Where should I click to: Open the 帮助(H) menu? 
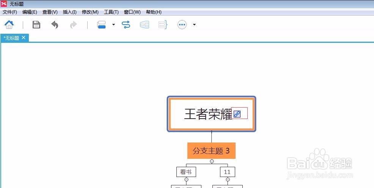(154, 12)
